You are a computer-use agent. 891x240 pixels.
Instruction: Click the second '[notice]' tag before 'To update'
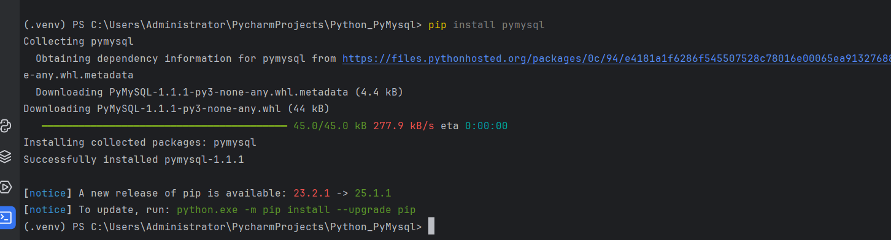tap(48, 210)
